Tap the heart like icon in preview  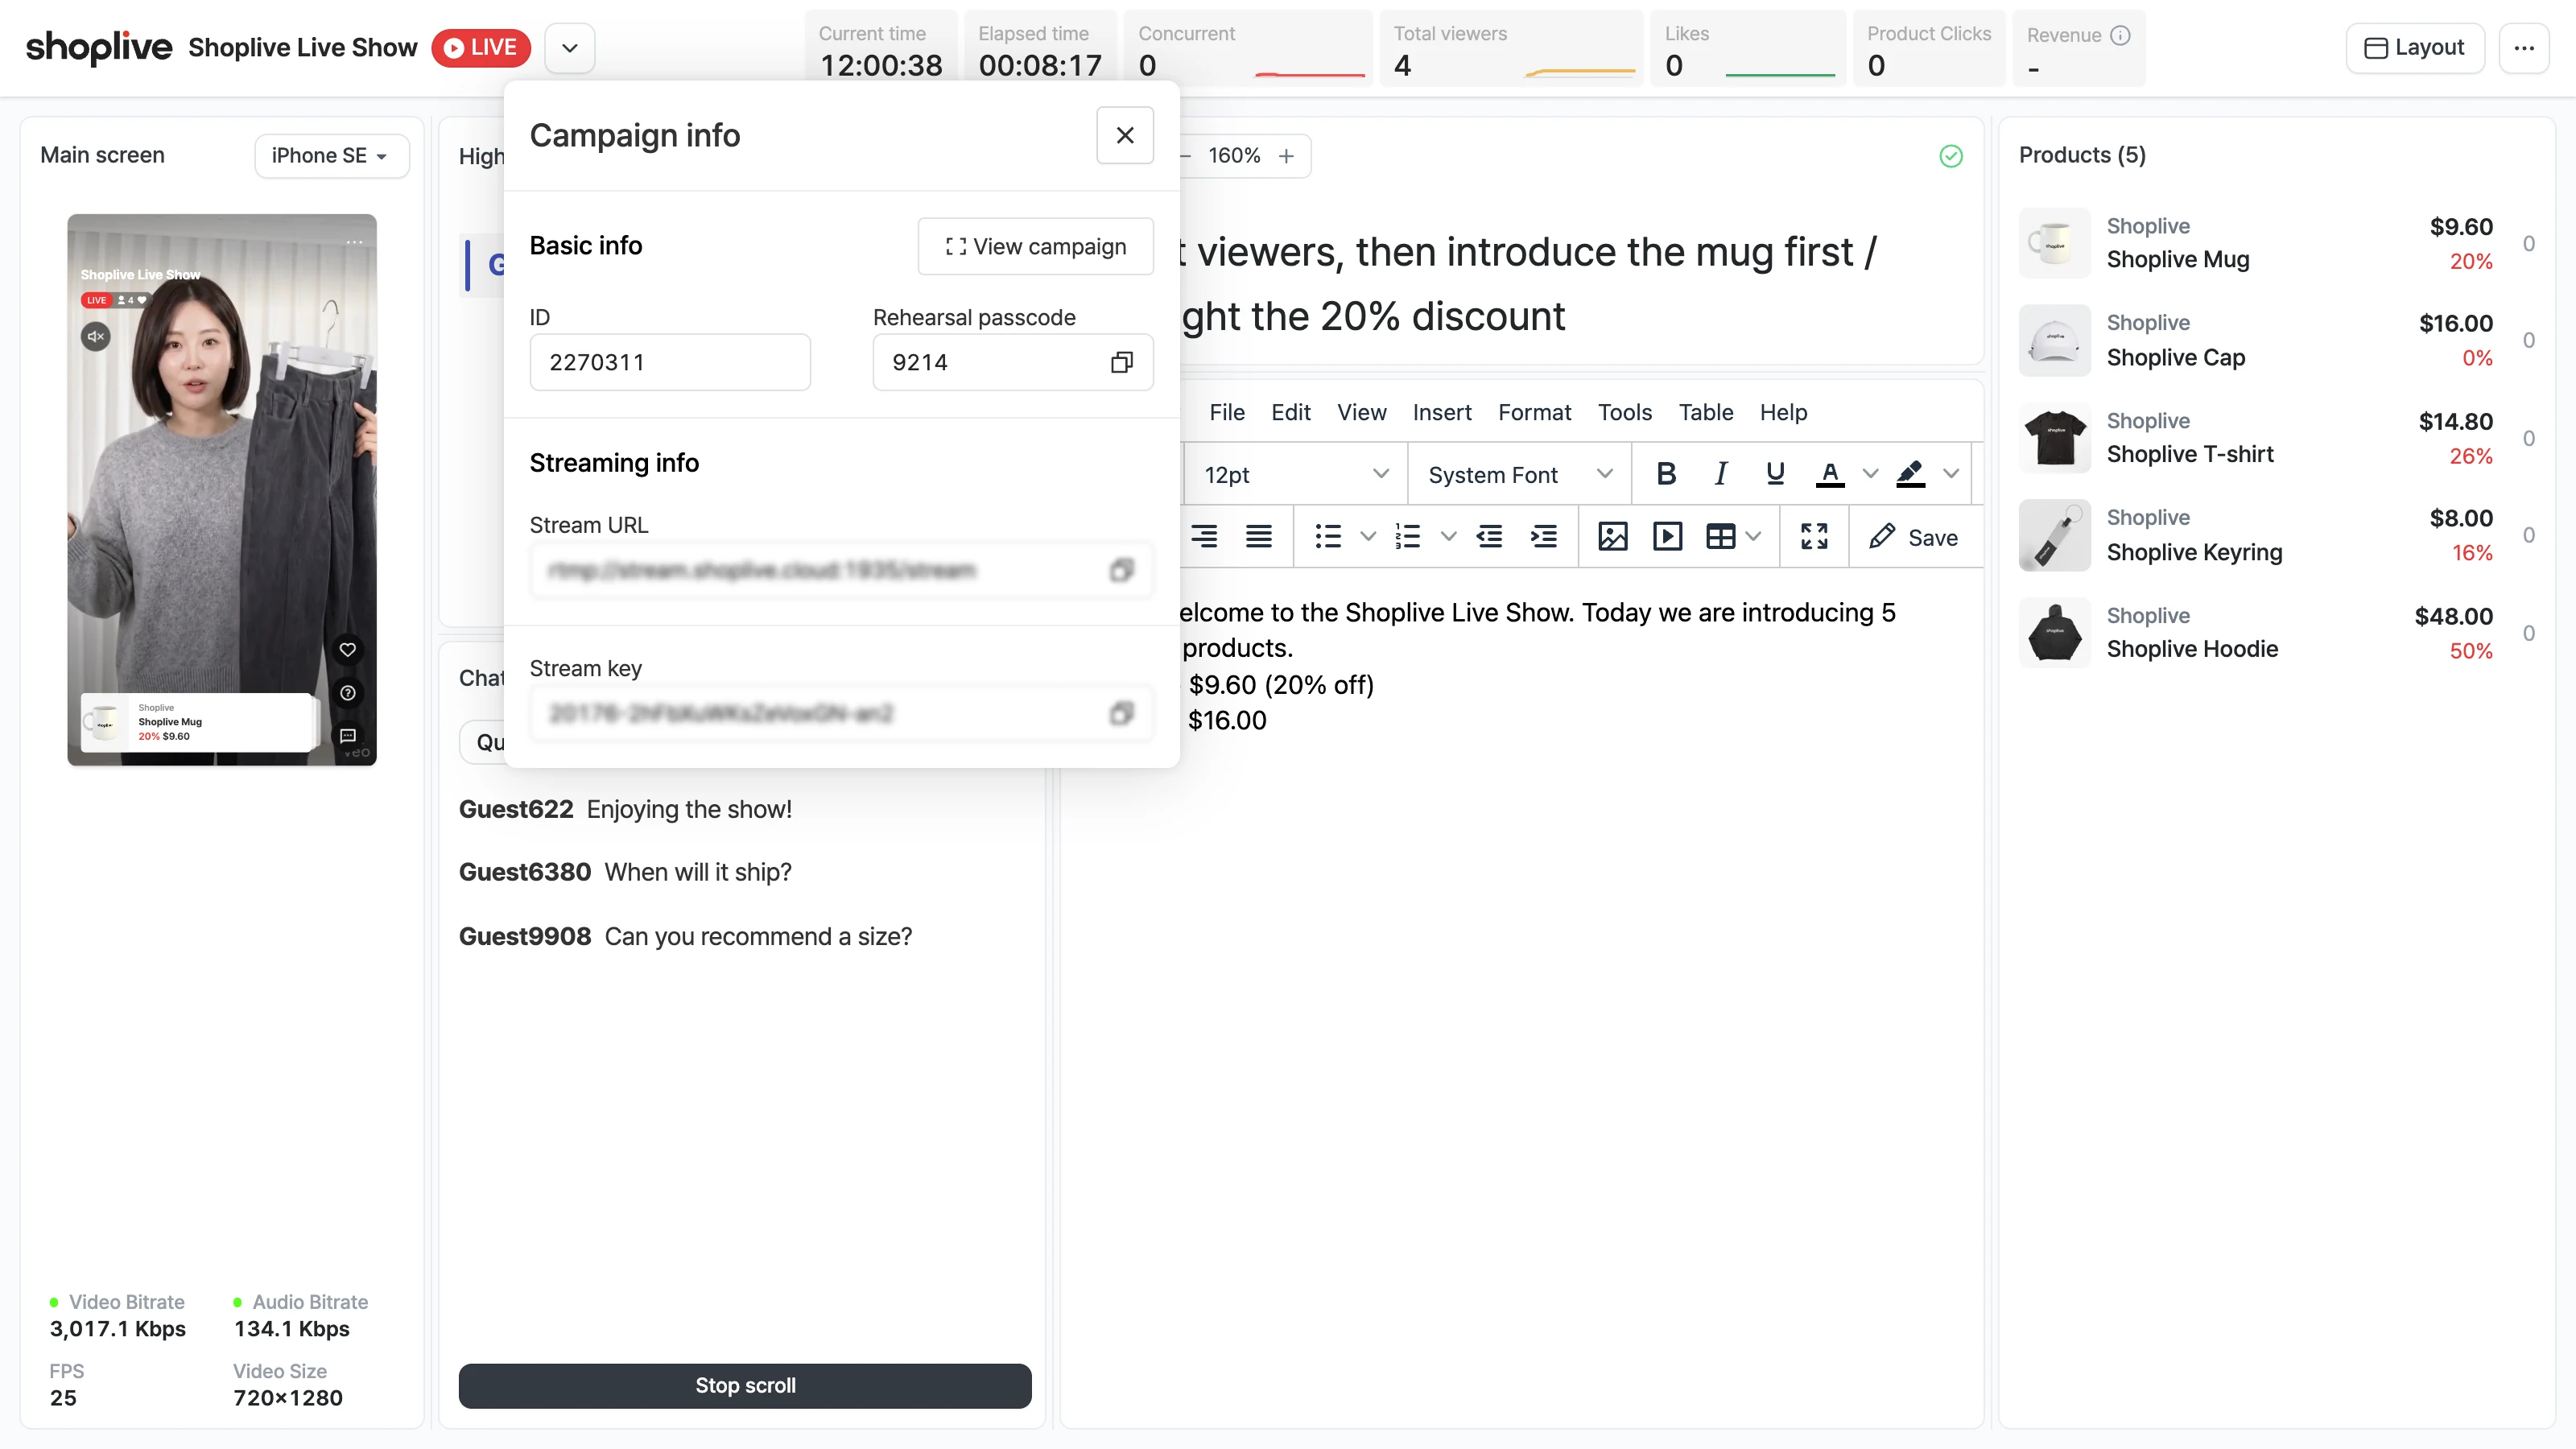point(347,649)
